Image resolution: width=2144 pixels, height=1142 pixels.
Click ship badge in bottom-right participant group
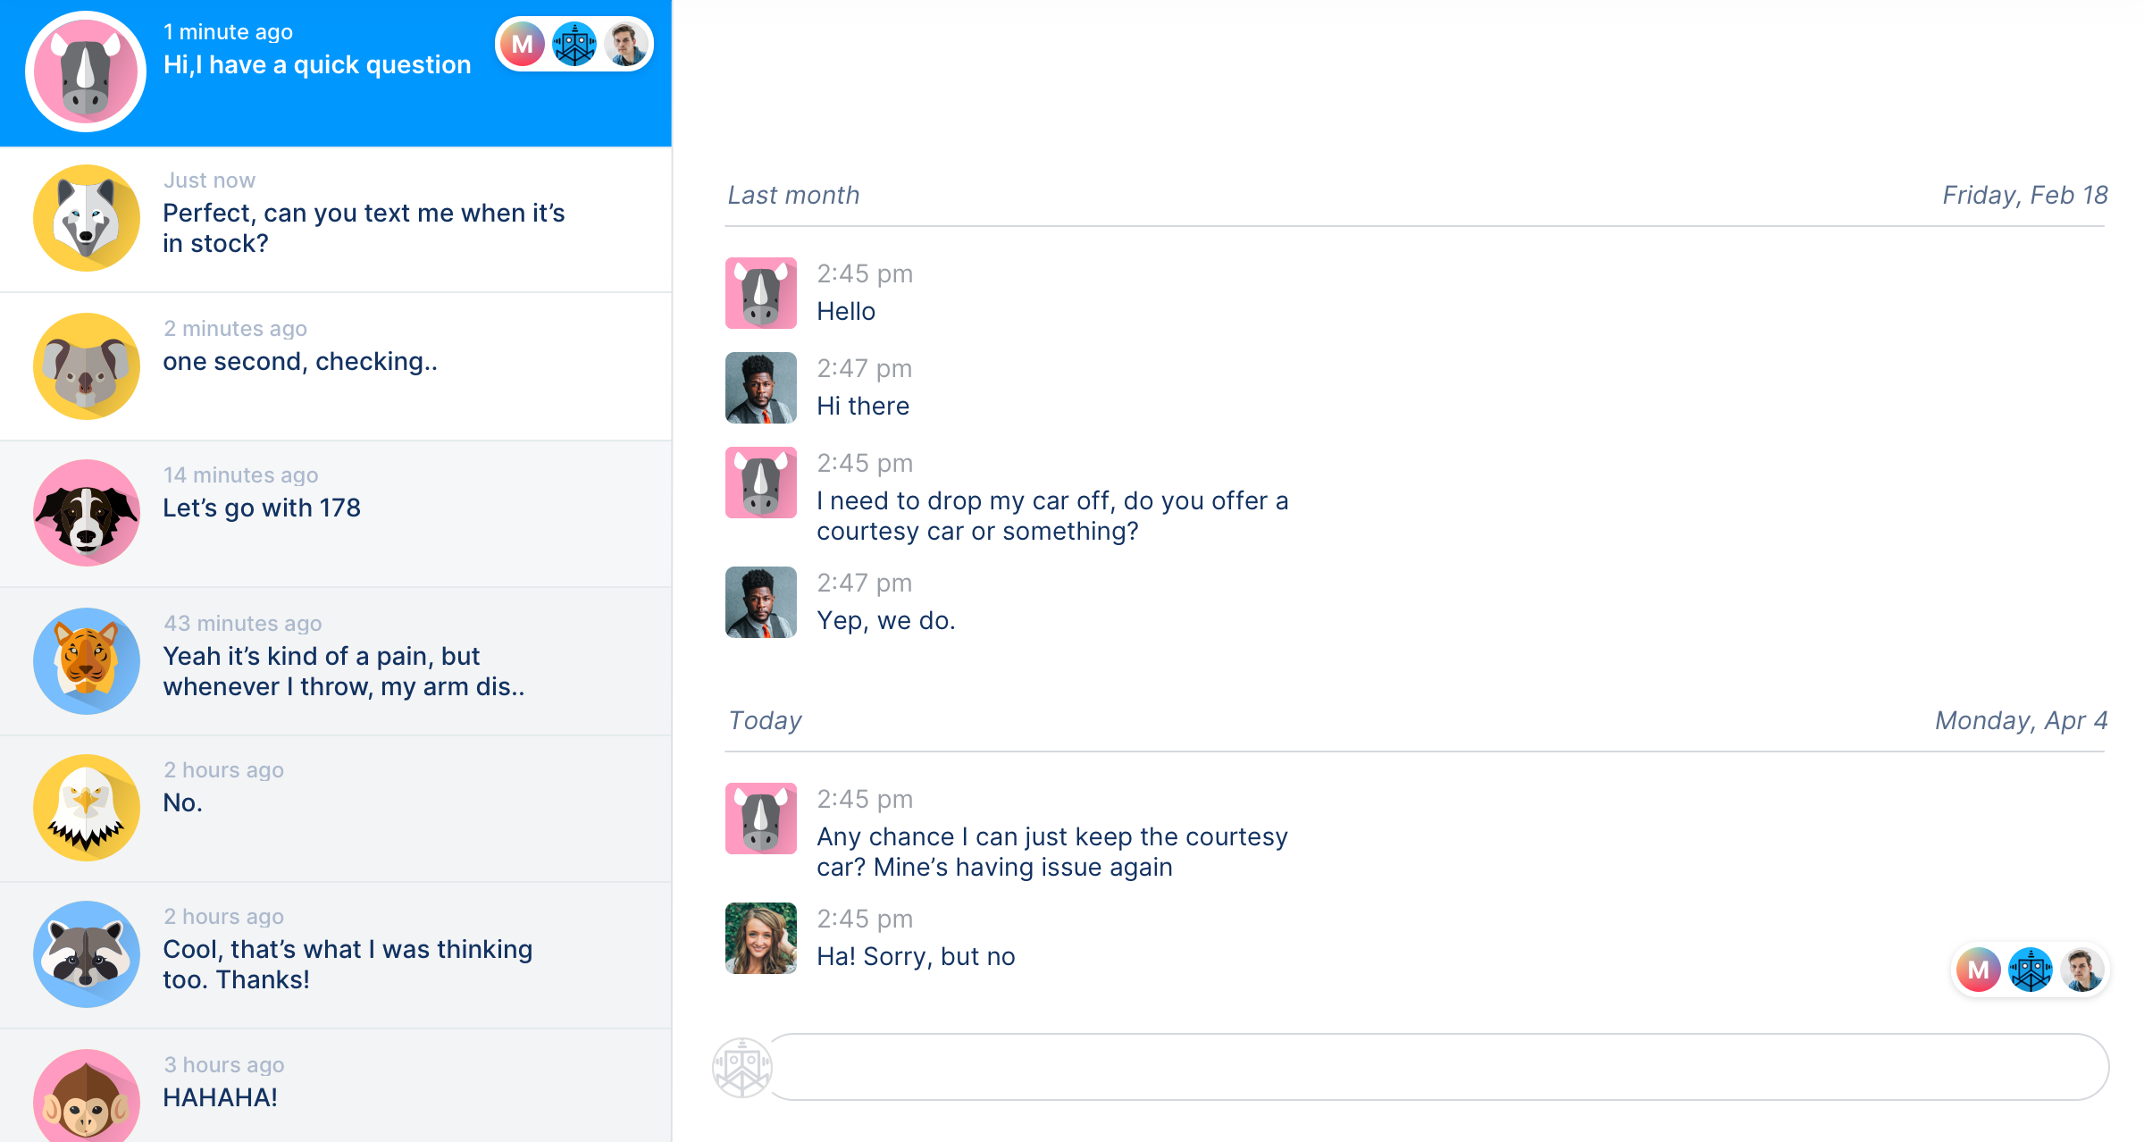tap(2030, 970)
